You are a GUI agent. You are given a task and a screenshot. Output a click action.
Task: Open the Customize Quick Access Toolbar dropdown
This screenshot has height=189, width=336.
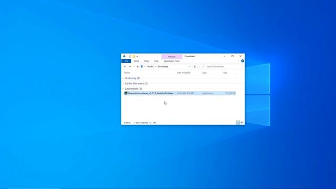[137, 56]
